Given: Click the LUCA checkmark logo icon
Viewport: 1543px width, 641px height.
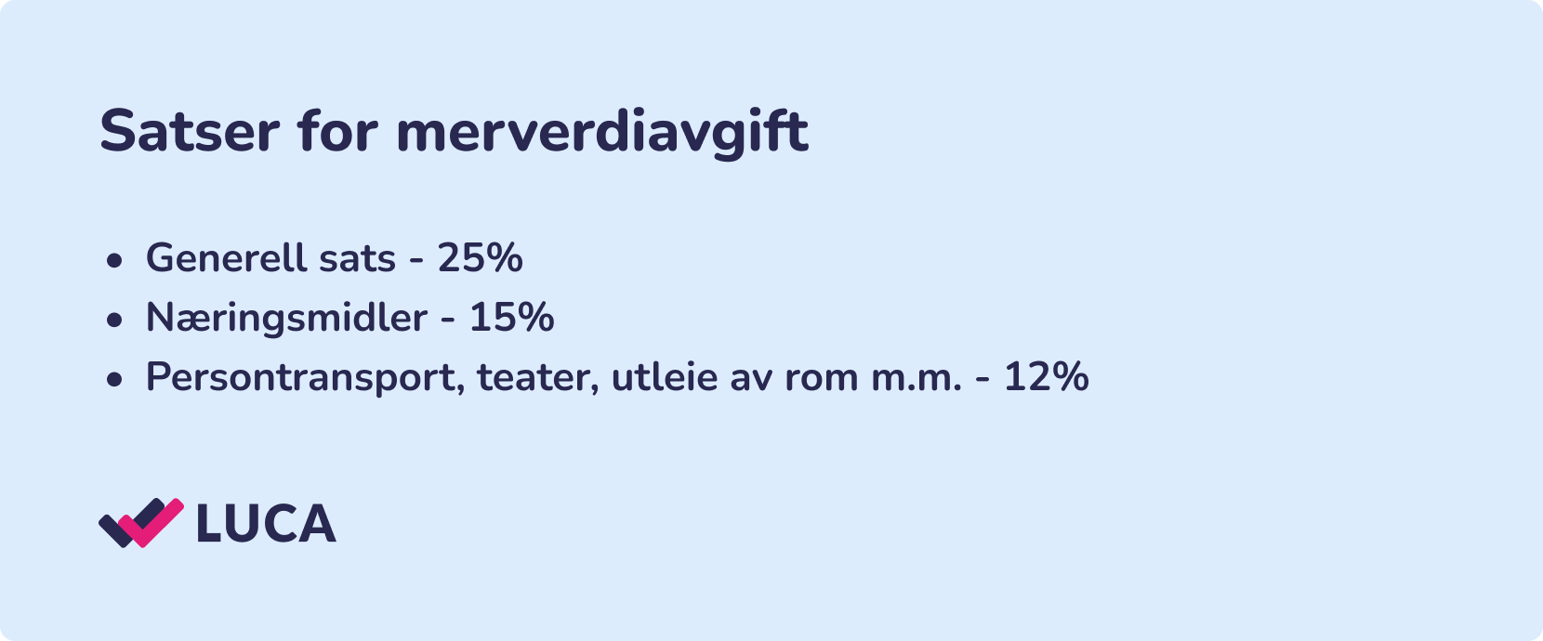Looking at the screenshot, I should point(141,522).
